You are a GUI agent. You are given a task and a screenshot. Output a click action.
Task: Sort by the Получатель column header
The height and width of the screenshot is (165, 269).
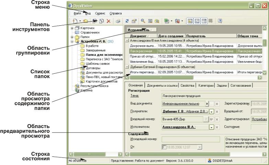point(211,36)
